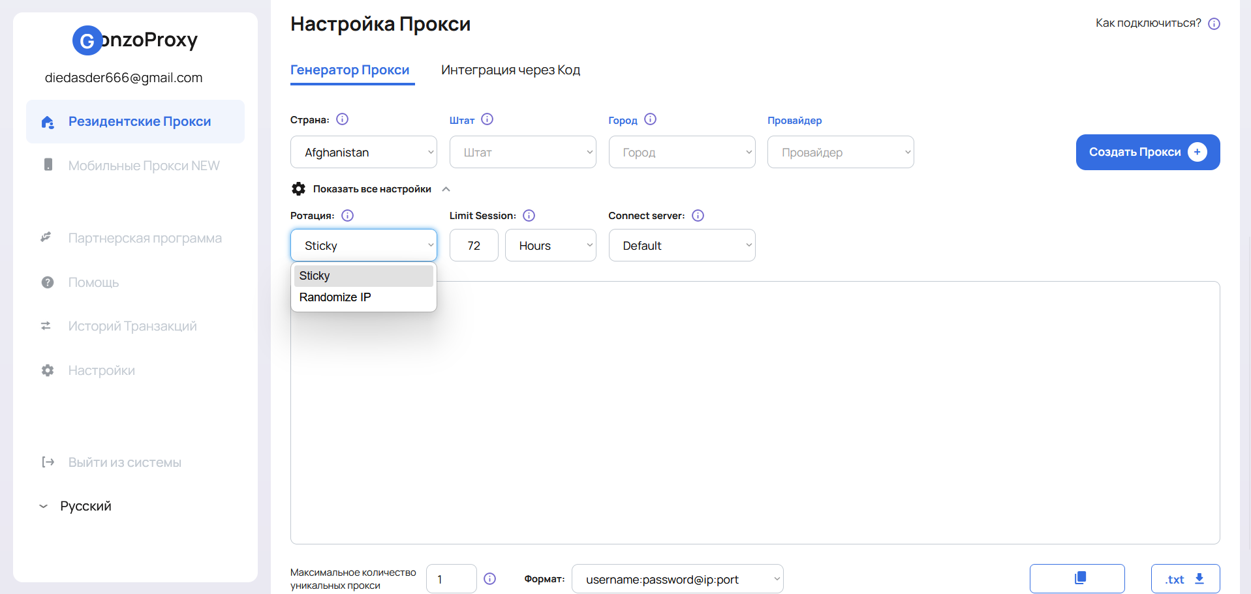Toggle the Ротация Sticky dropdown
This screenshot has width=1251, height=594.
[363, 245]
